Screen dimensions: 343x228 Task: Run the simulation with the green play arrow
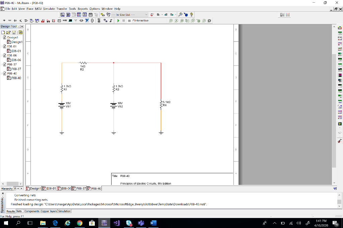pos(119,20)
